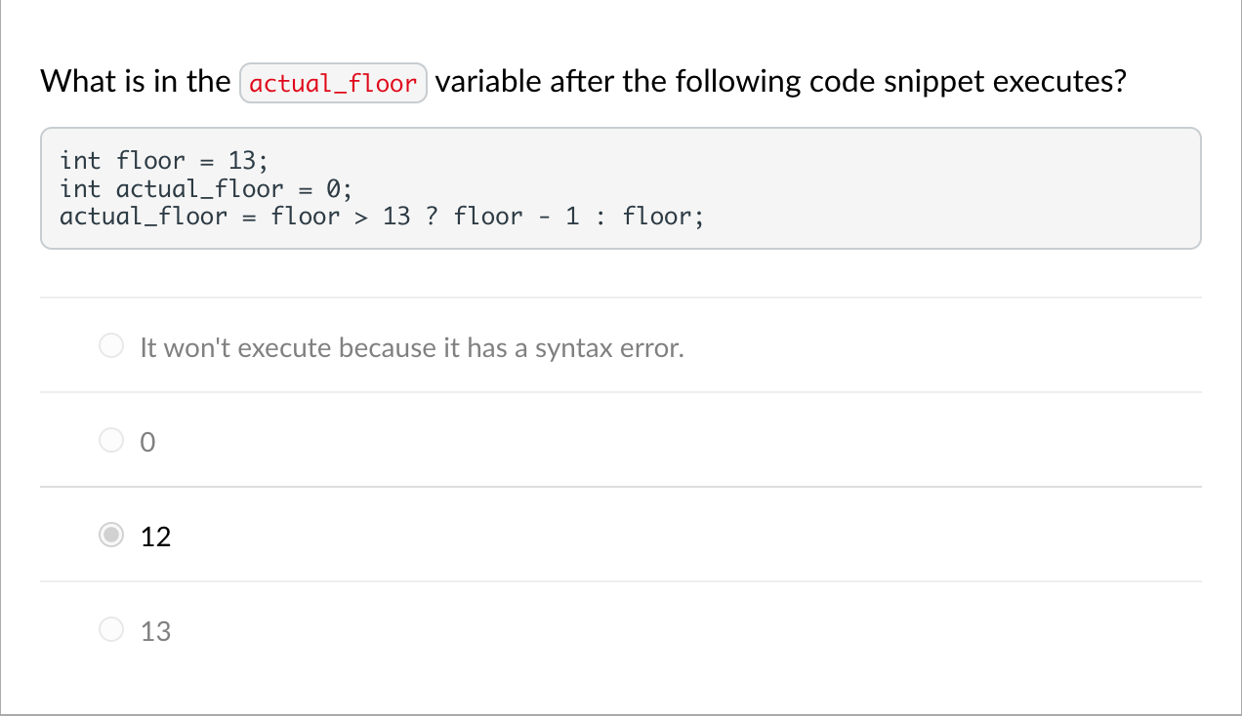The height and width of the screenshot is (716, 1242).
Task: Click the fourth answer row
Action: [x=621, y=630]
